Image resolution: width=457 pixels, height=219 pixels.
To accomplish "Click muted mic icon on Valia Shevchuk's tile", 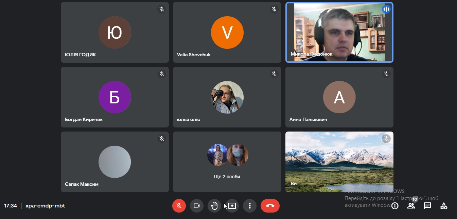I will [274, 9].
